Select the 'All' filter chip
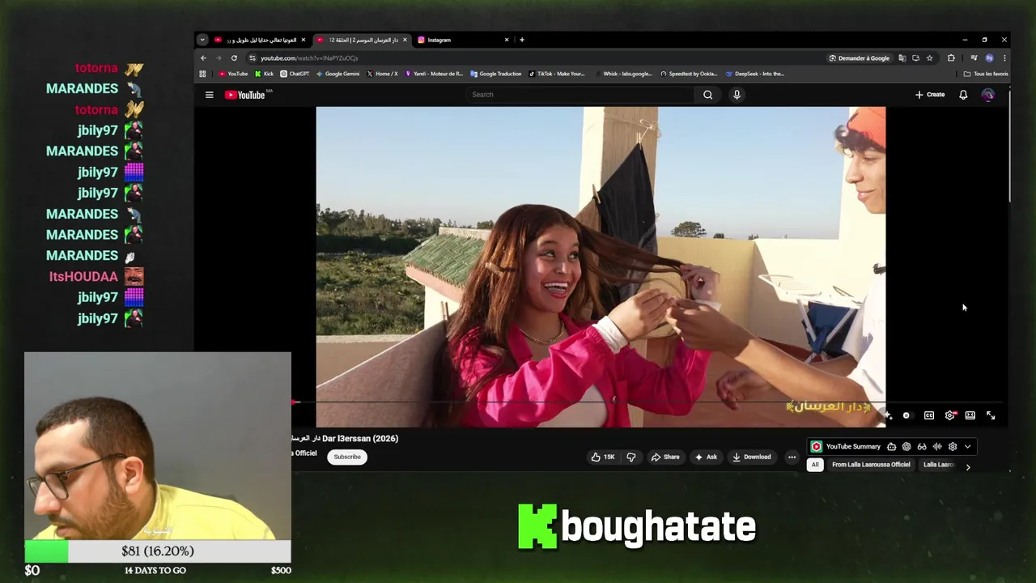1036x583 pixels. coord(815,465)
